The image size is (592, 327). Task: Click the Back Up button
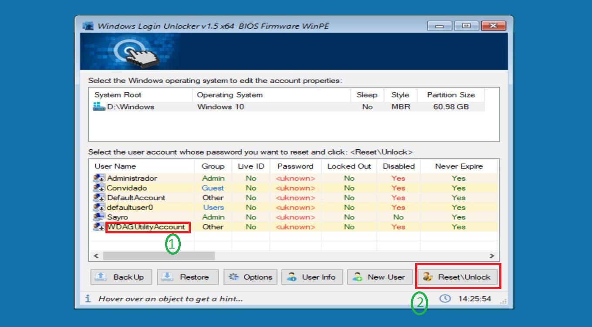point(121,276)
